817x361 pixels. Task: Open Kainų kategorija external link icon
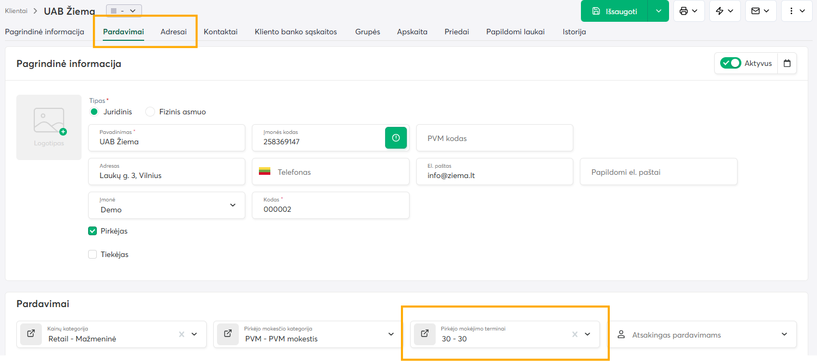pyautogui.click(x=31, y=334)
